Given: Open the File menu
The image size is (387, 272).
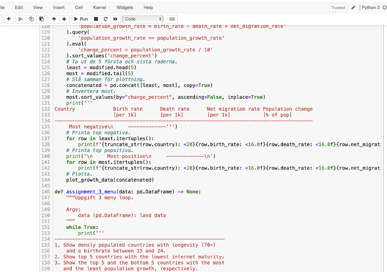Looking at the screenshot, I should coord(2,7).
